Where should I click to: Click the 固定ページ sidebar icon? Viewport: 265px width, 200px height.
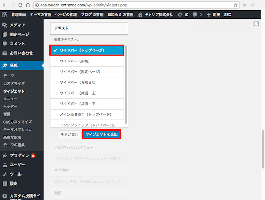click(x=5, y=34)
